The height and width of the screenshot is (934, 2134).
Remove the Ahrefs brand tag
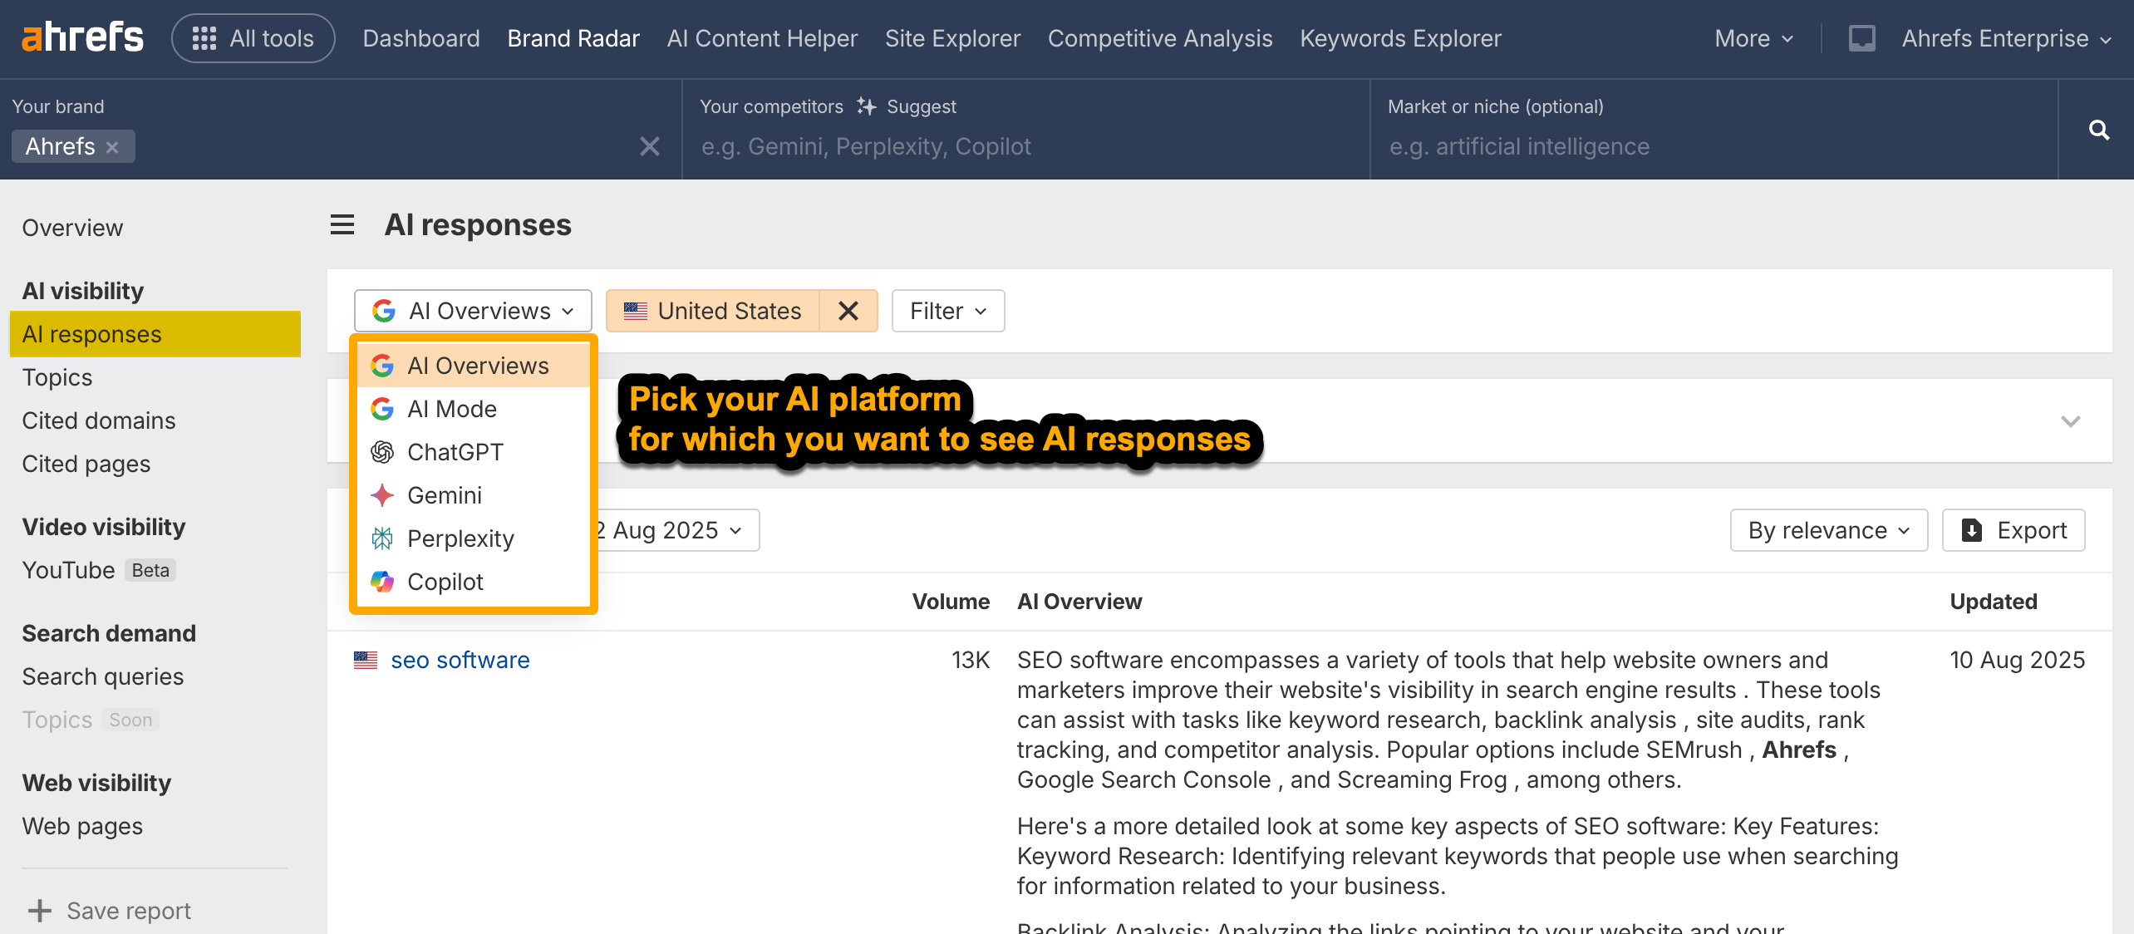[112, 147]
